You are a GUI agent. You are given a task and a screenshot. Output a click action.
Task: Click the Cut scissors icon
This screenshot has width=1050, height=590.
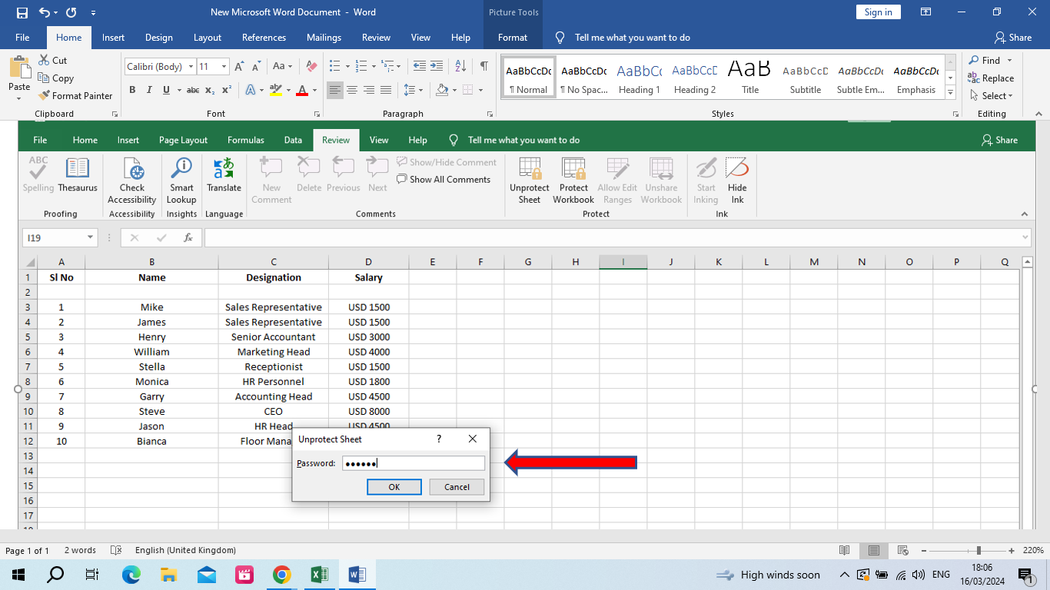coord(44,60)
